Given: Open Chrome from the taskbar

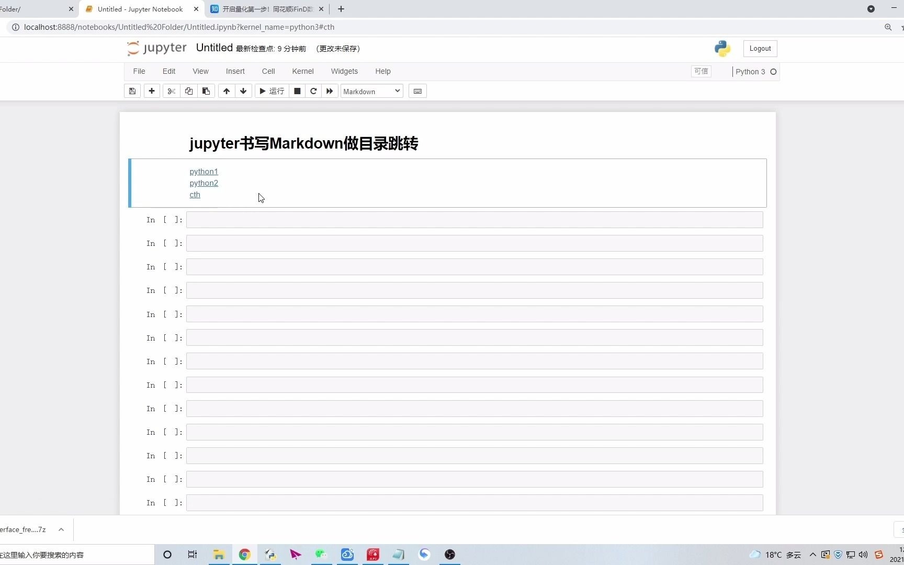Looking at the screenshot, I should pyautogui.click(x=244, y=555).
